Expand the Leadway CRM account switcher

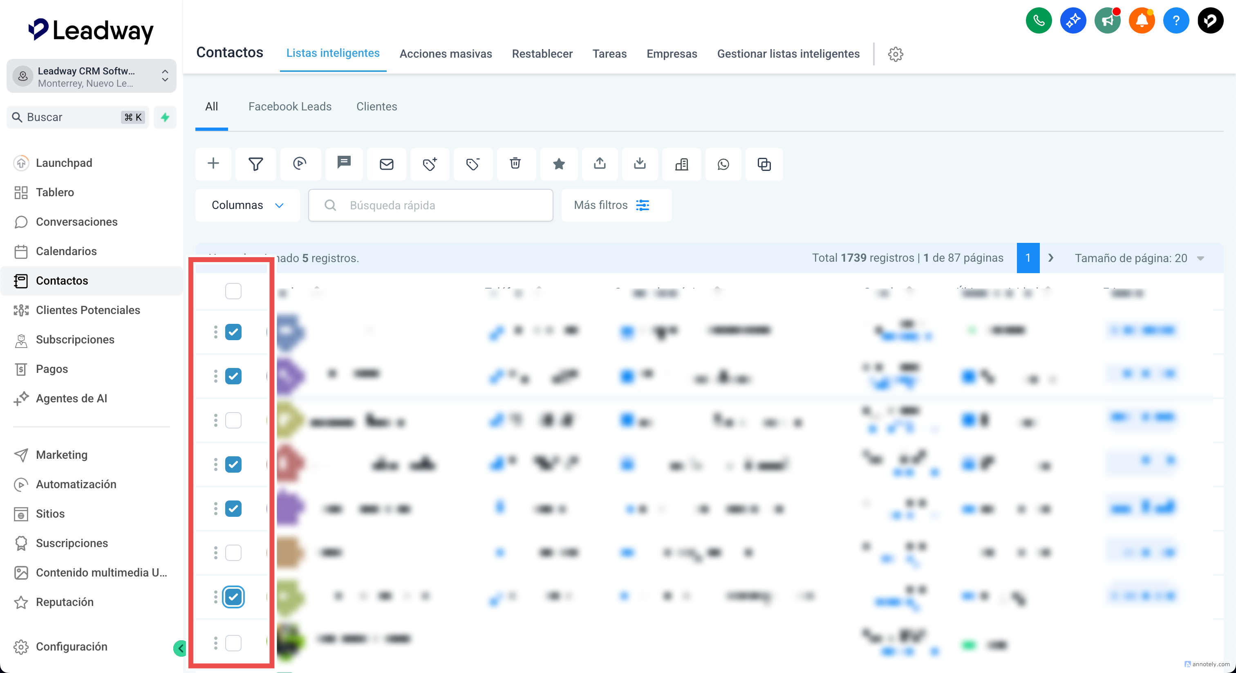point(91,76)
